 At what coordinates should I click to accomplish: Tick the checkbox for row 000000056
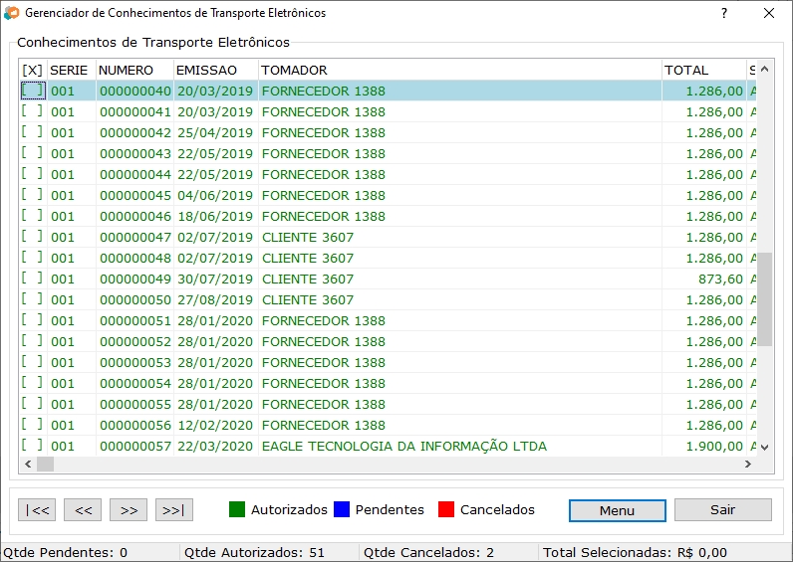click(x=33, y=425)
